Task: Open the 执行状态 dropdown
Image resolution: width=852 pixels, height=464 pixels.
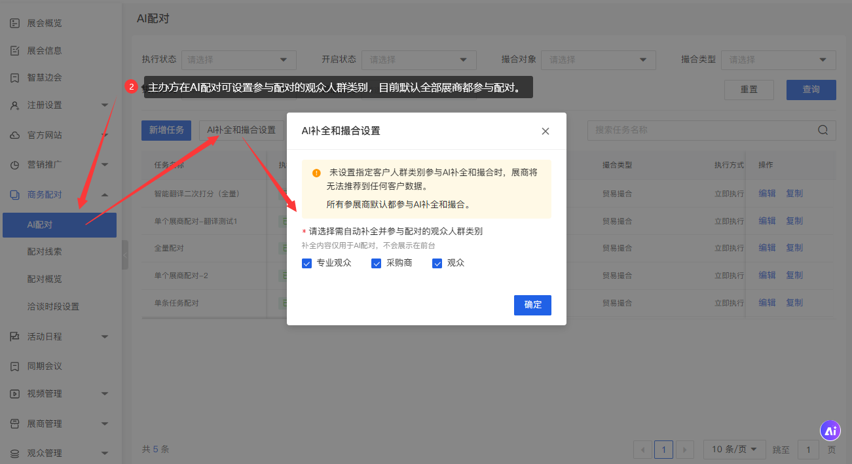Action: coord(238,60)
